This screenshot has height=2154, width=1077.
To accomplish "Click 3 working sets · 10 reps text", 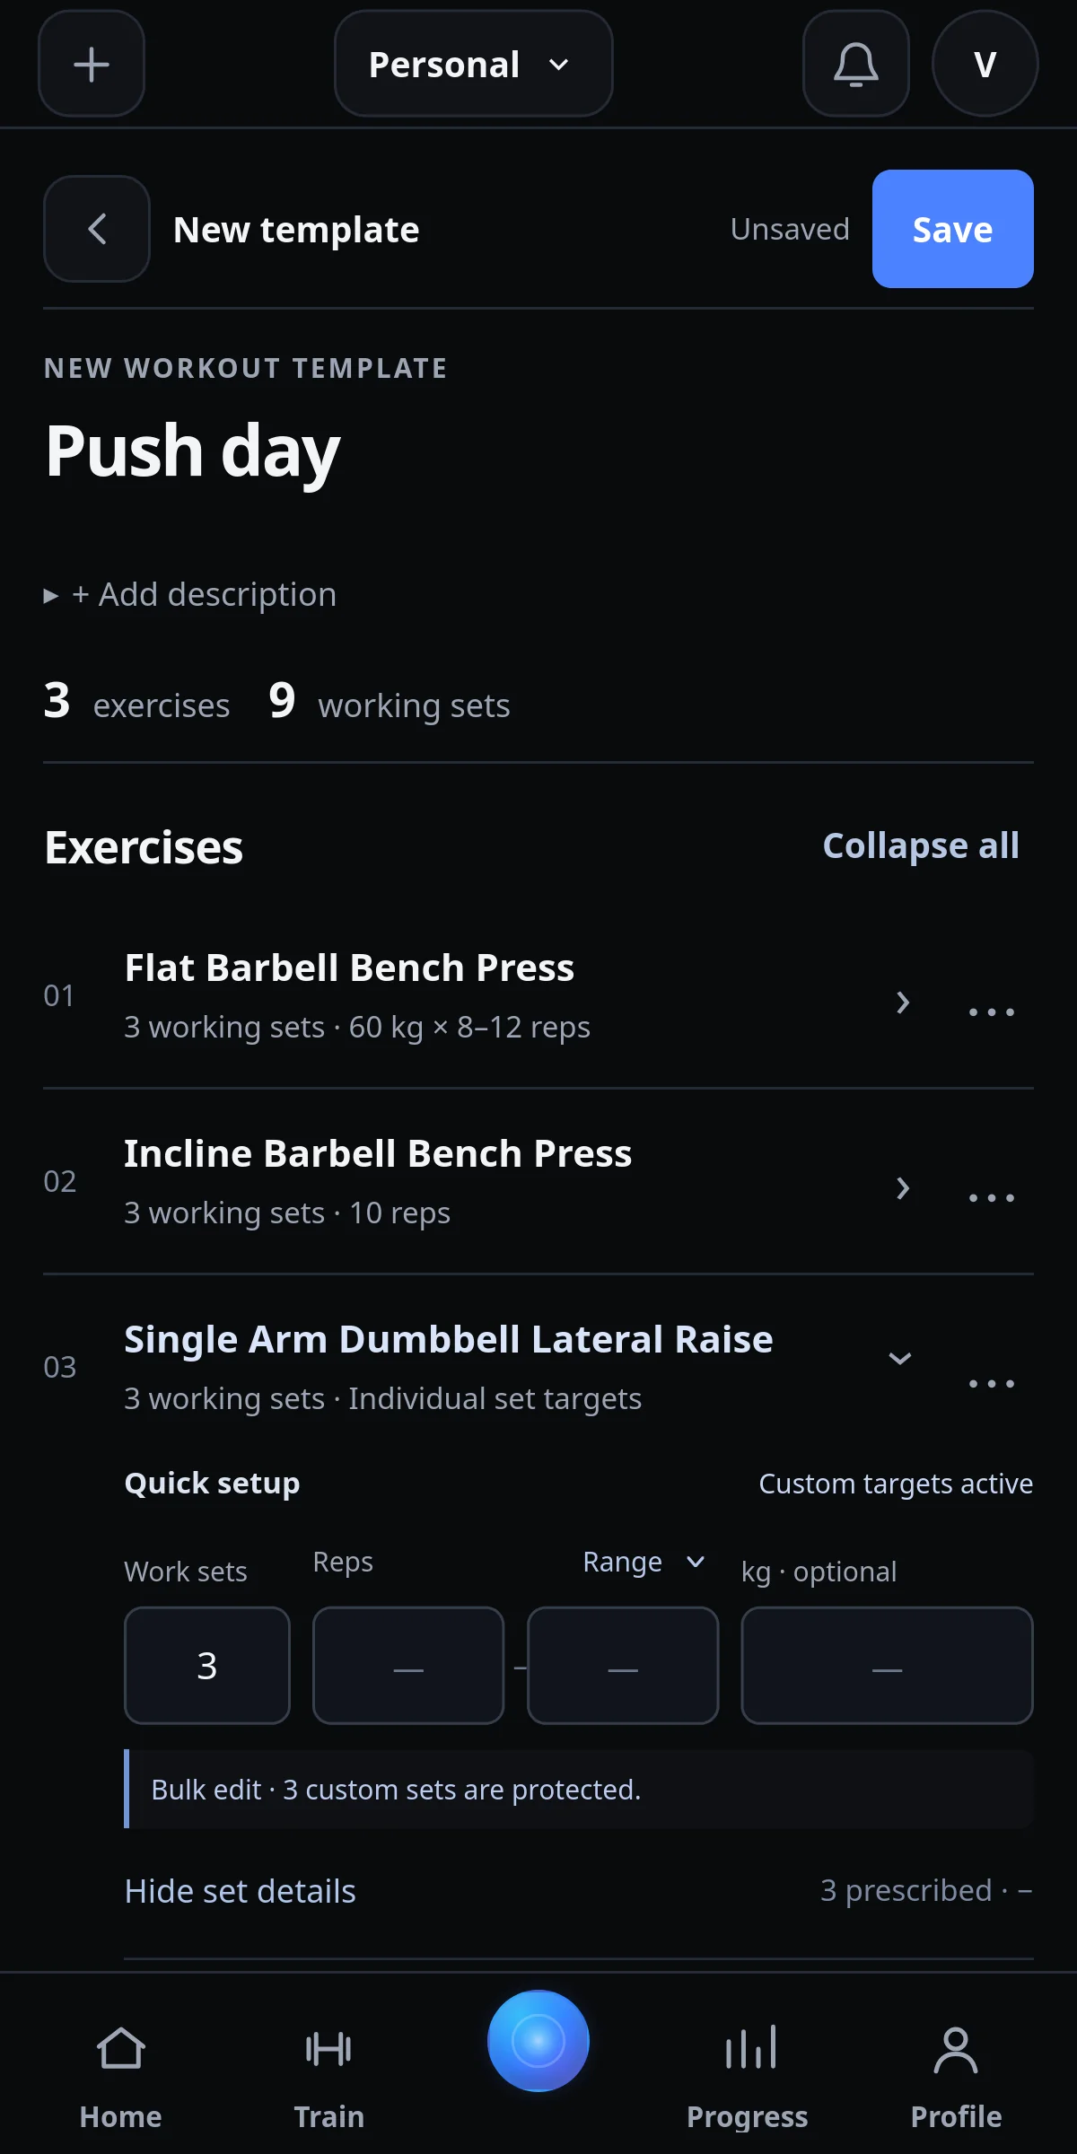I will coord(287,1213).
